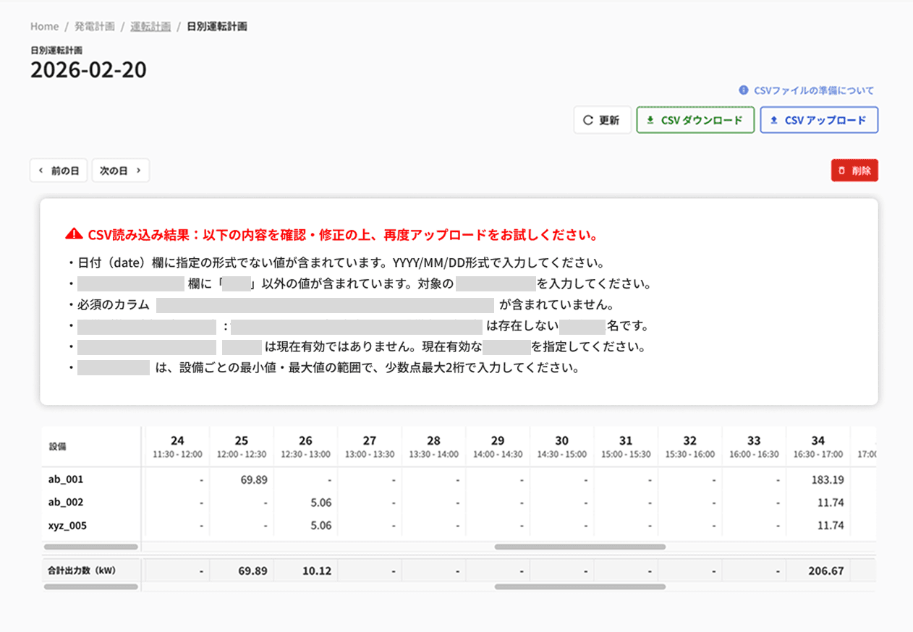The height and width of the screenshot is (632, 913).
Task: Click the 更新 refresh button
Action: 602,120
